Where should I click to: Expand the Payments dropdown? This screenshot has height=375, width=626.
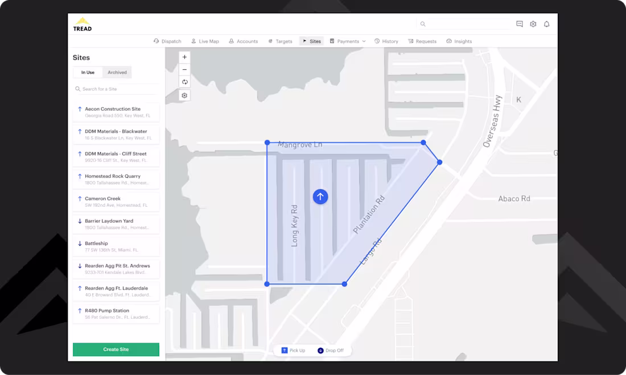pyautogui.click(x=347, y=41)
